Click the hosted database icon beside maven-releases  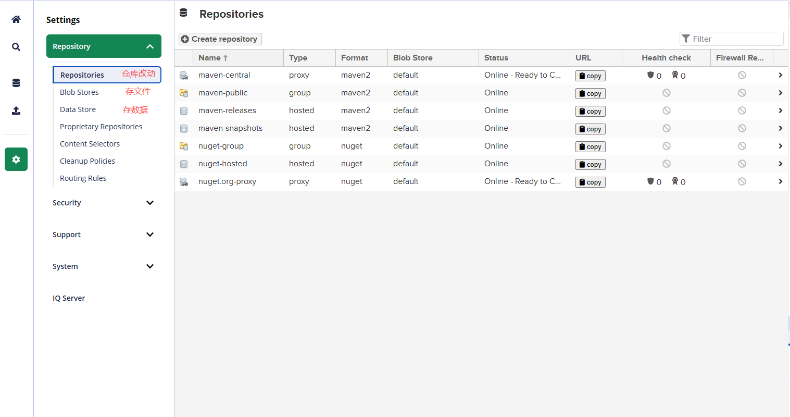tap(184, 111)
